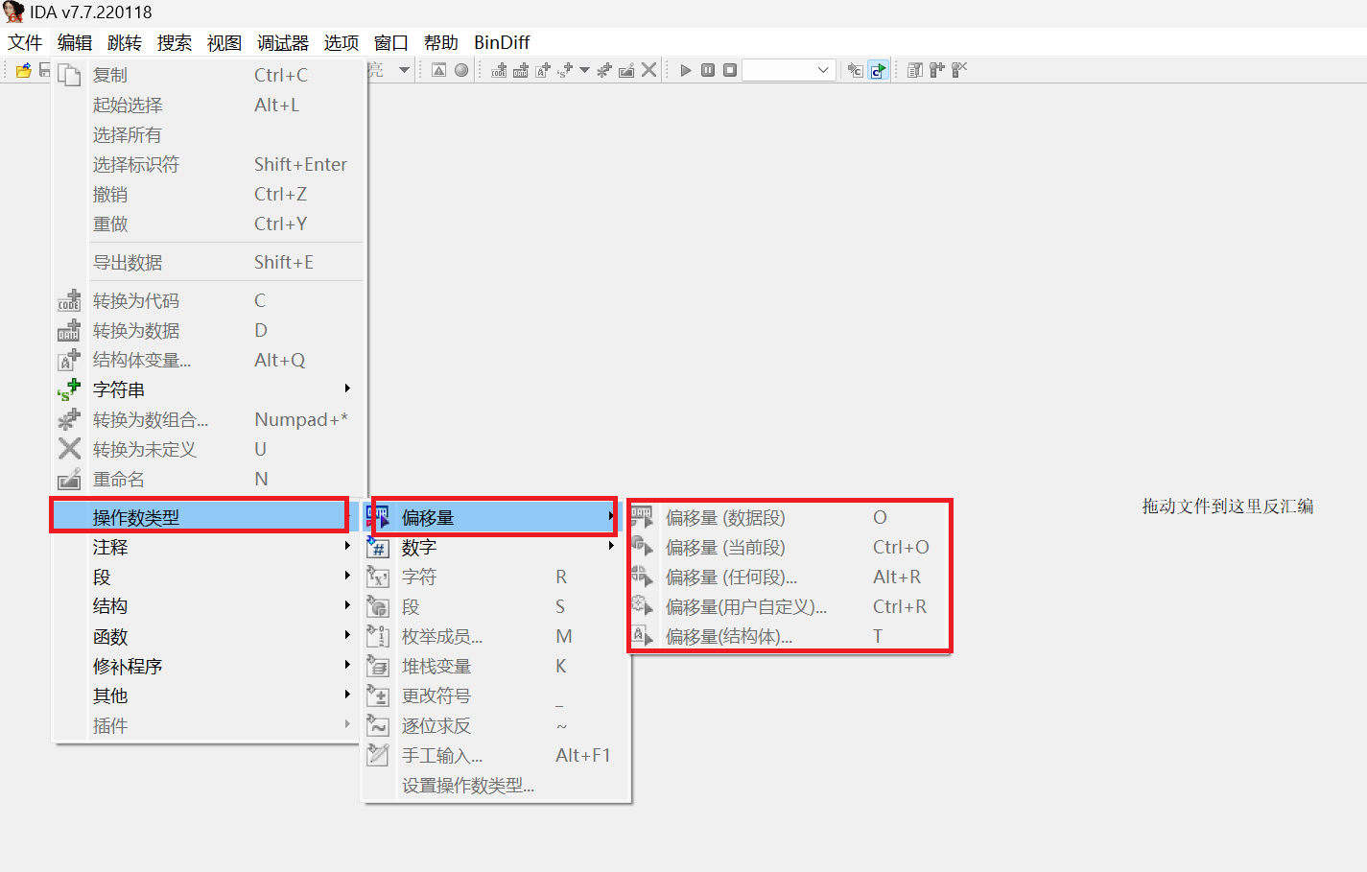Click the string literal toolbar icon
The image size is (1367, 872).
pos(565,70)
